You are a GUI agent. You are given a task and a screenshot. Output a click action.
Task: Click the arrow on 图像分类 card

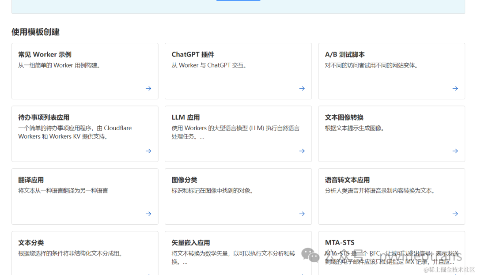click(302, 214)
